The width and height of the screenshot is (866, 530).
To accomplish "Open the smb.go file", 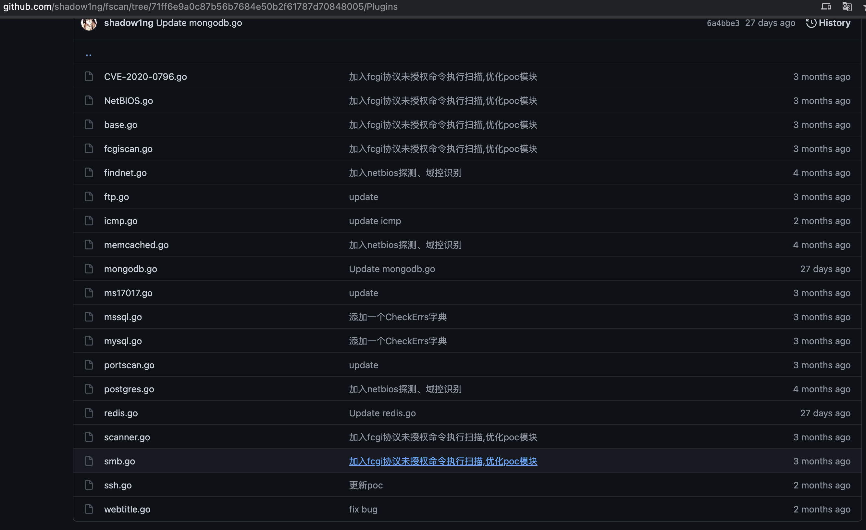I will [x=119, y=461].
